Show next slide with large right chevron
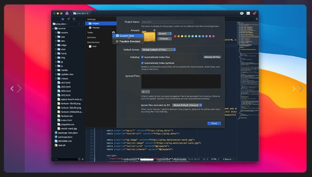 [301, 88]
